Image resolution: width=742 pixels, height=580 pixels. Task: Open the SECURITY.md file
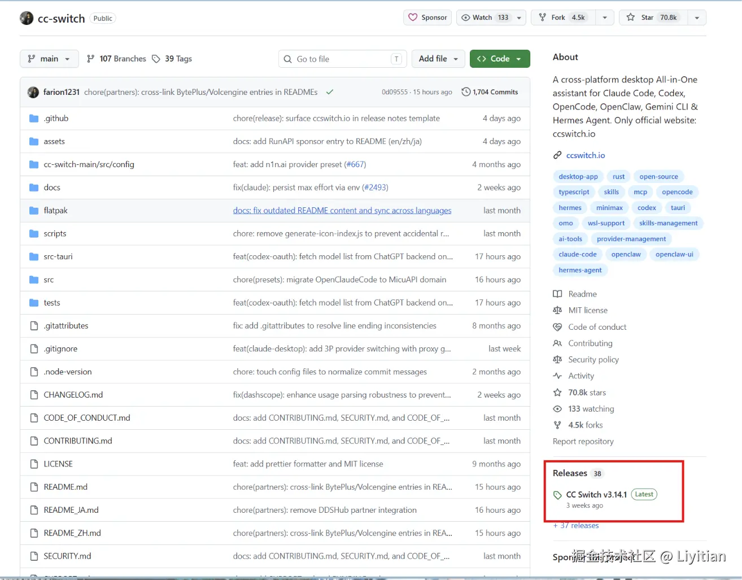pyautogui.click(x=67, y=556)
